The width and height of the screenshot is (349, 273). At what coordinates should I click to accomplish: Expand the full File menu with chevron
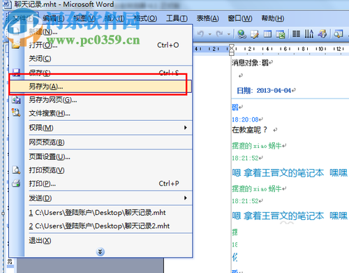(101, 251)
